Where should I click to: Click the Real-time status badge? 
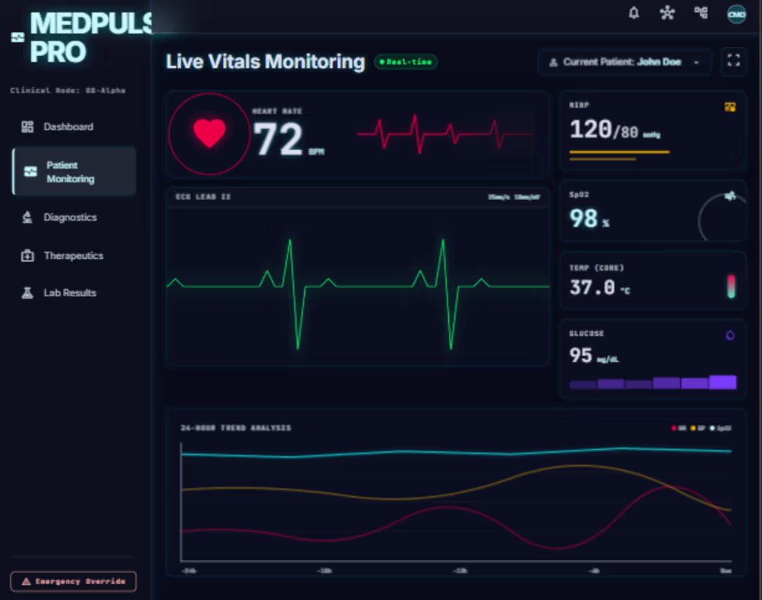tap(406, 62)
